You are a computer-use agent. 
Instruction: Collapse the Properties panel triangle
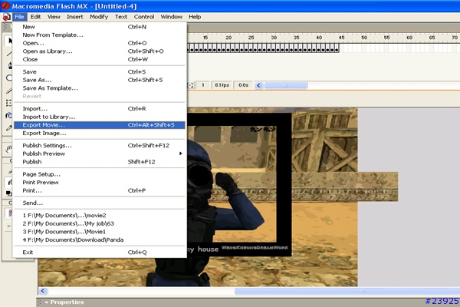[46, 302]
